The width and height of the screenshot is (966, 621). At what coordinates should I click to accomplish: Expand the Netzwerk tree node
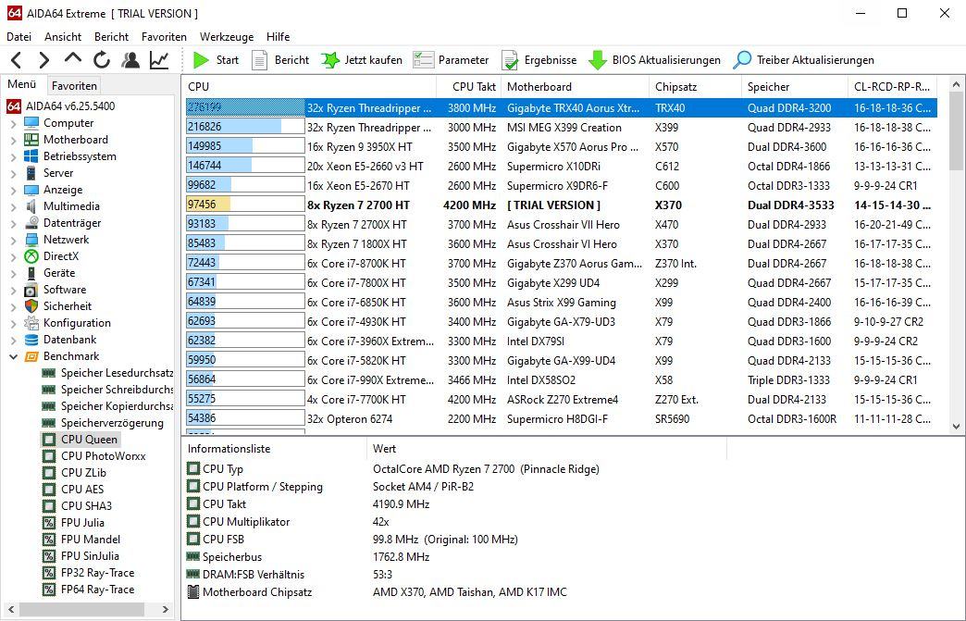(x=14, y=240)
